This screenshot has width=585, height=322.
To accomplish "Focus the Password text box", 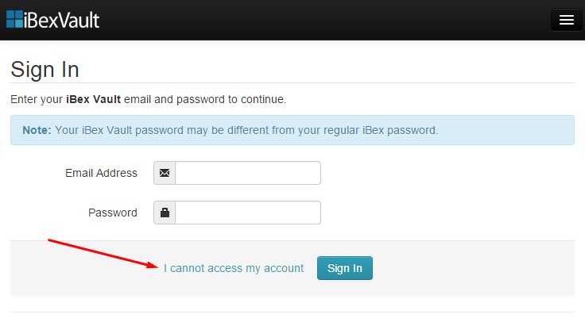I will [248, 213].
